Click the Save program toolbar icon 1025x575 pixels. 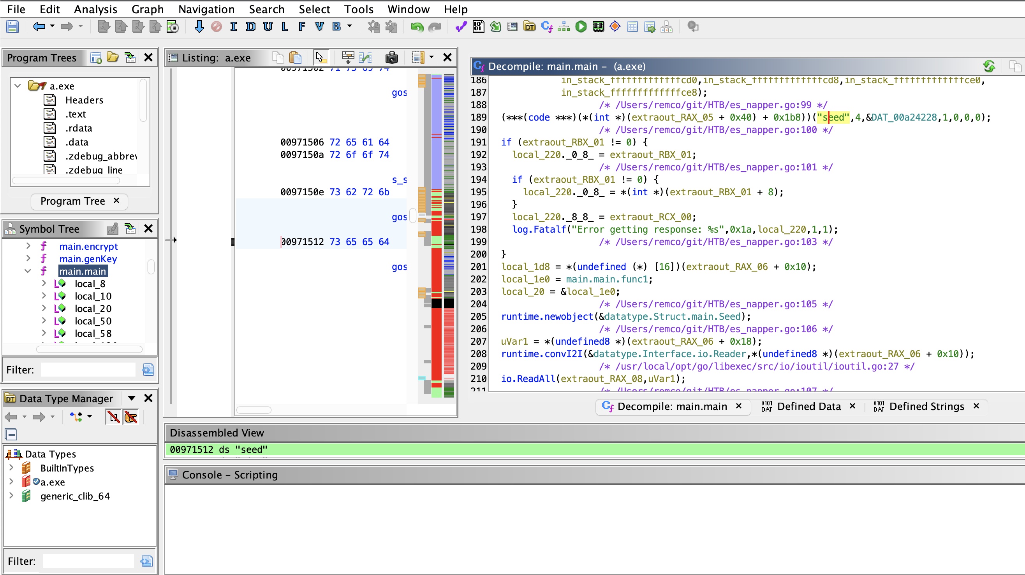(12, 26)
